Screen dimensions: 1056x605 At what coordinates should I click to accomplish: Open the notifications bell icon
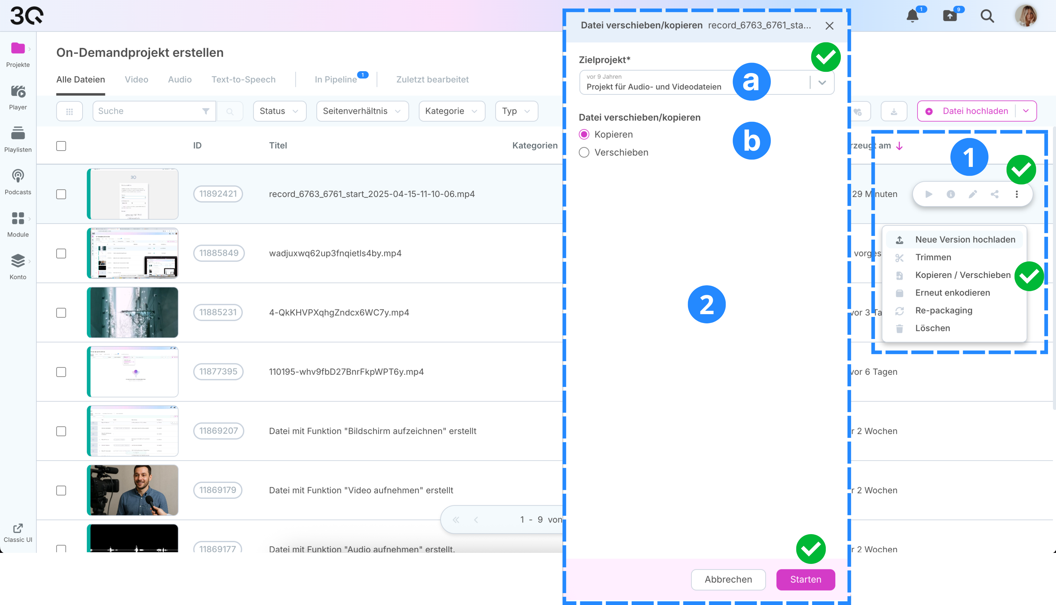(912, 16)
